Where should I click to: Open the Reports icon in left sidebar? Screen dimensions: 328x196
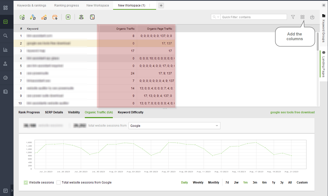click(x=5, y=92)
